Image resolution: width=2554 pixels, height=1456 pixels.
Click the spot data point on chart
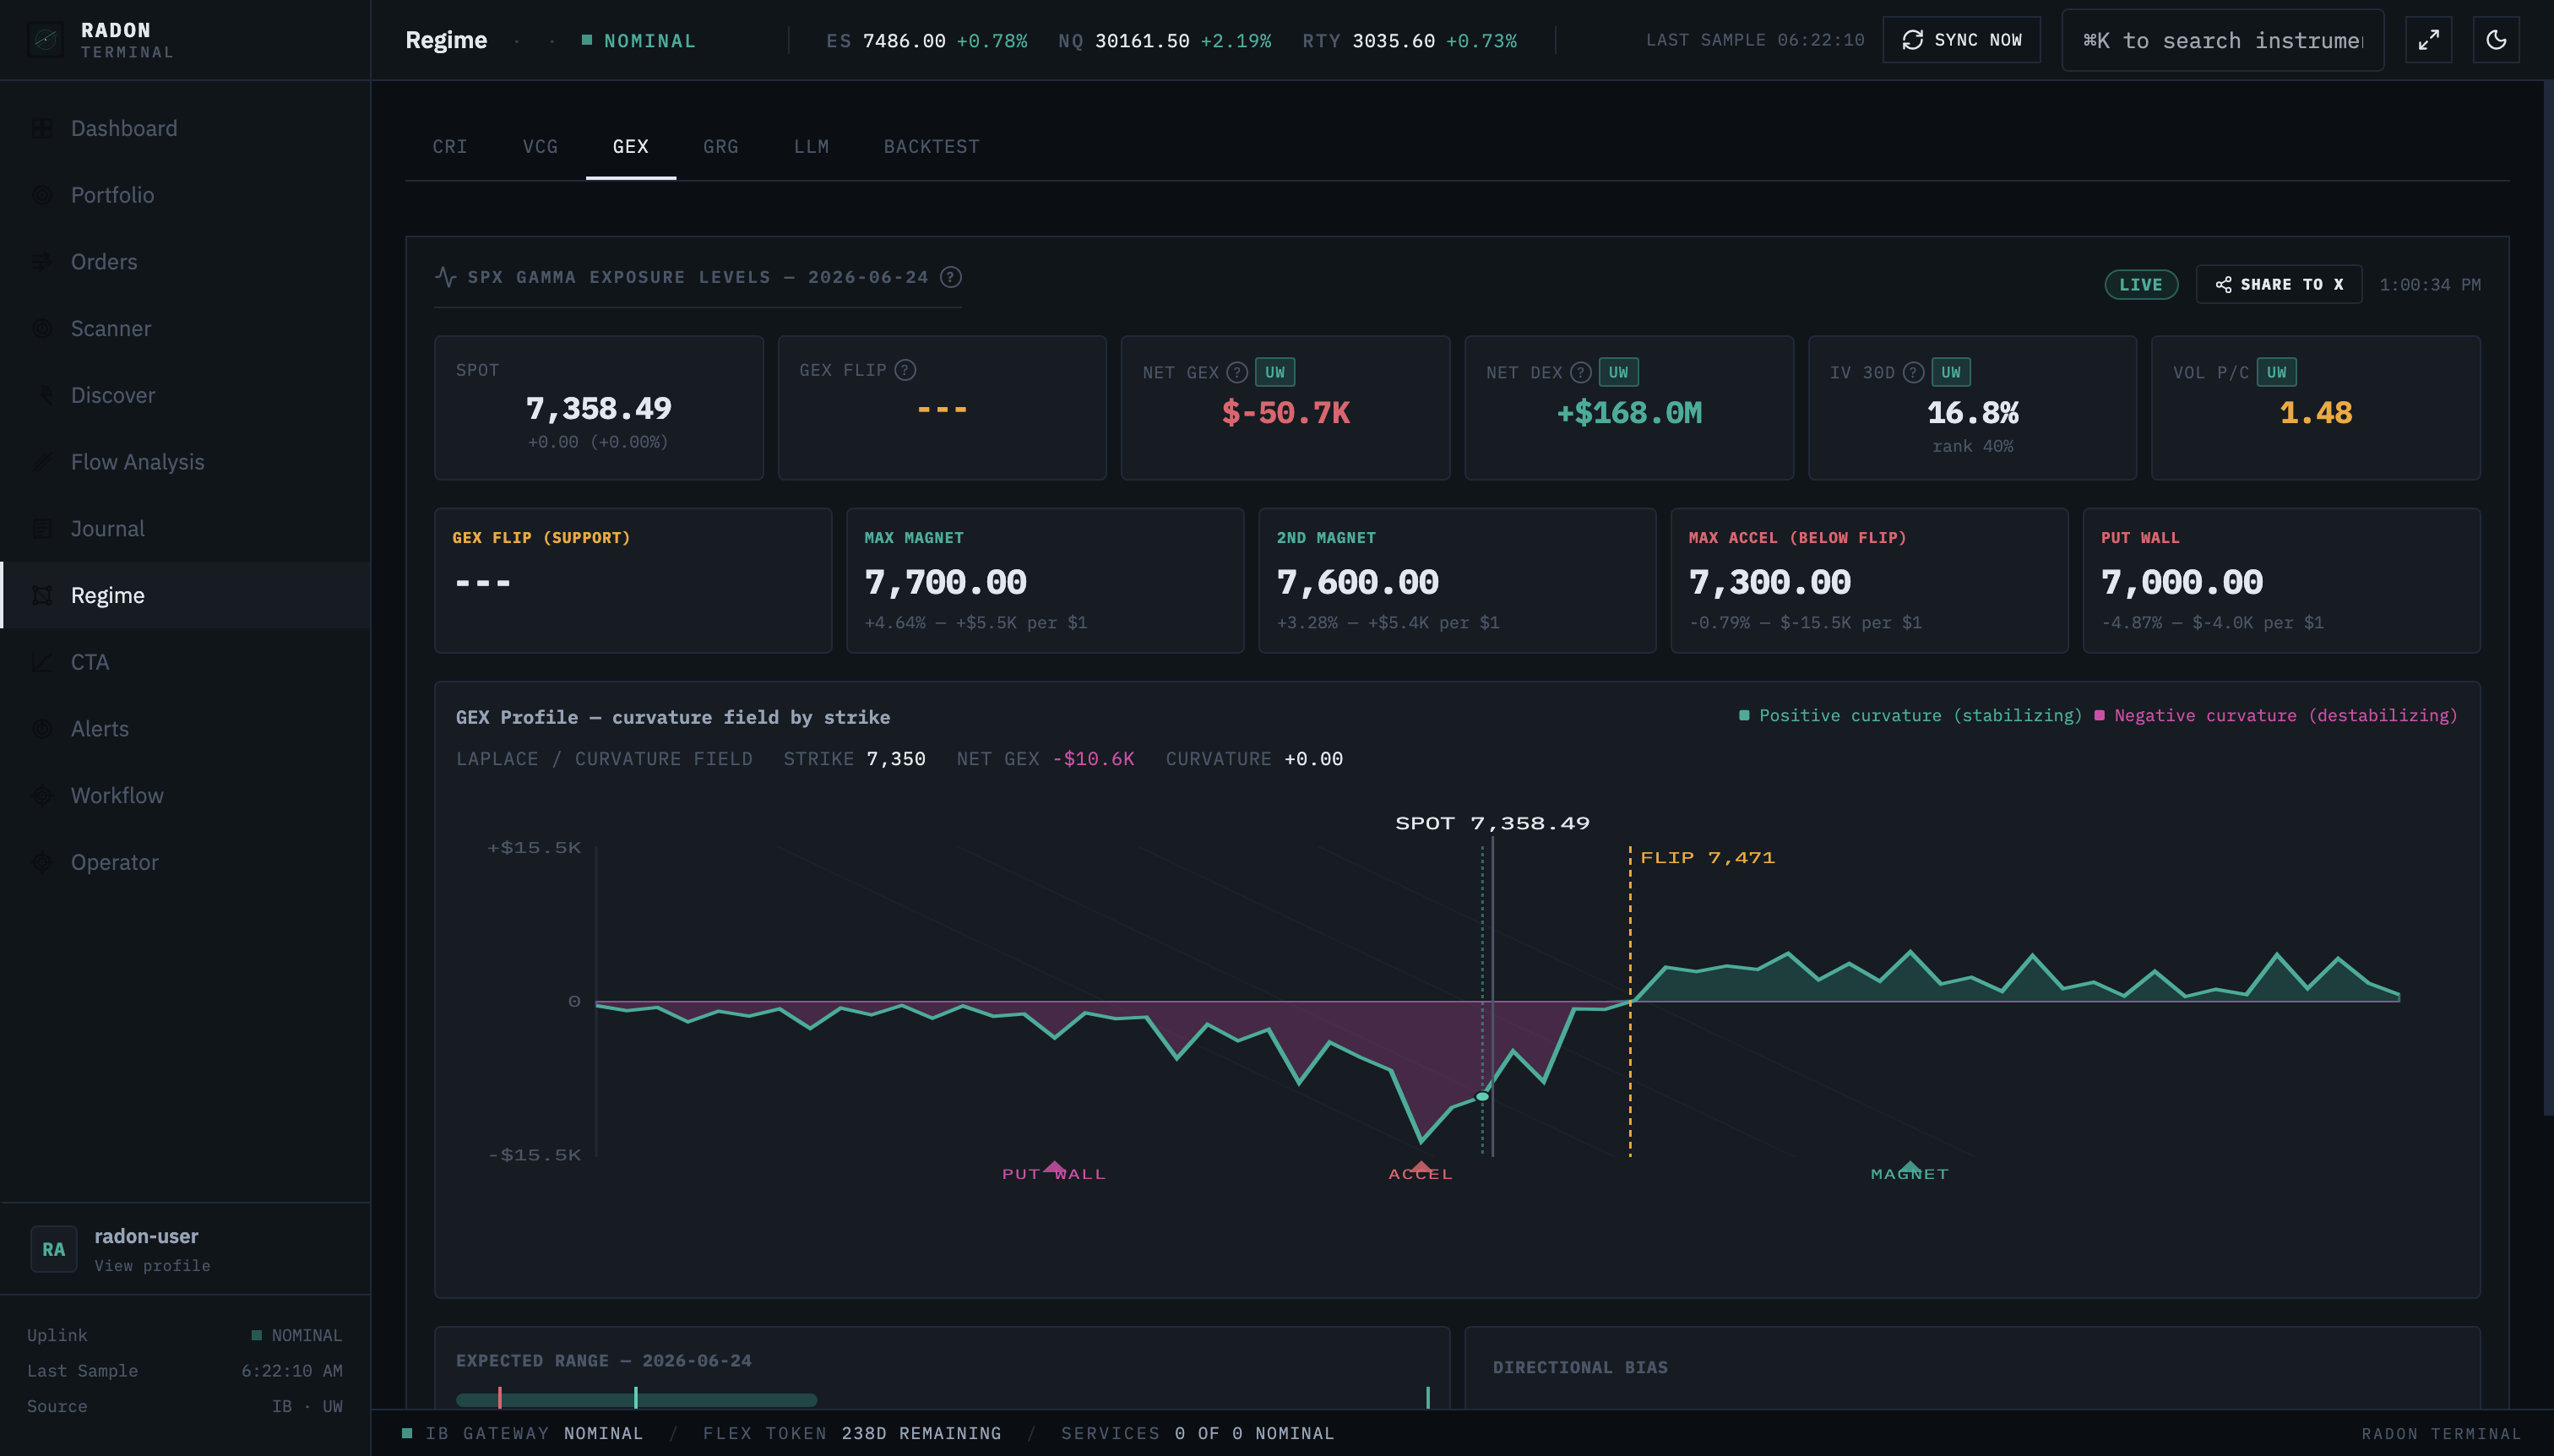1482,1097
